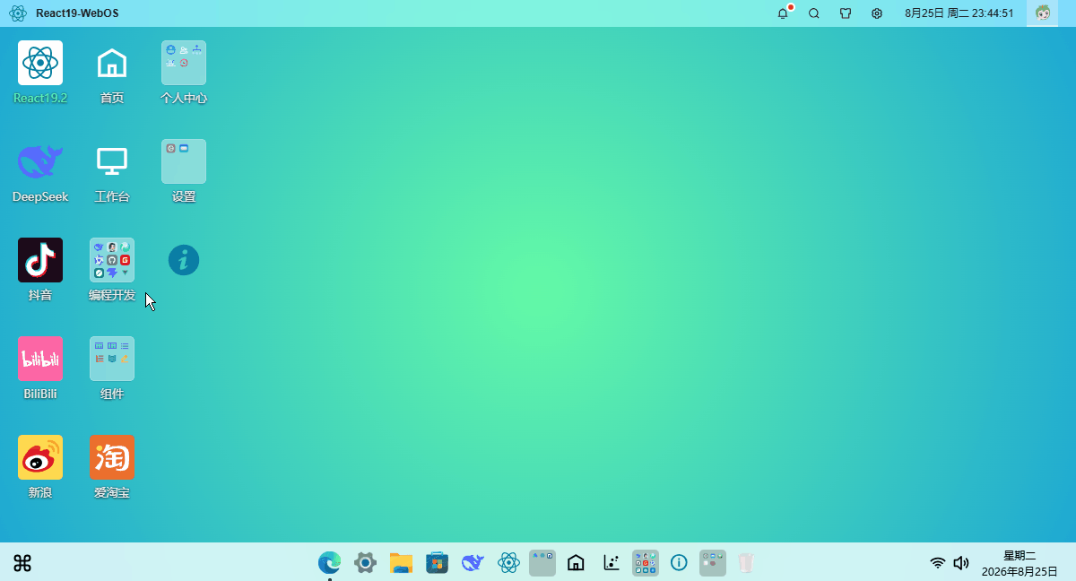The height and width of the screenshot is (581, 1076).
Task: Click the blue info desktop icon
Action: click(184, 260)
